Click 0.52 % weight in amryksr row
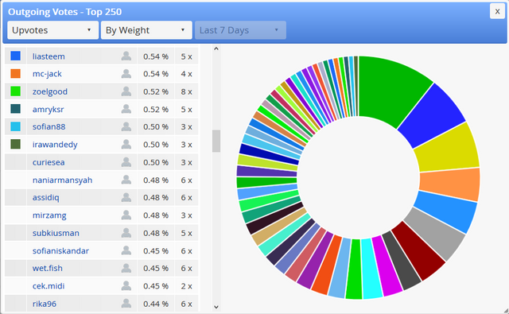The height and width of the screenshot is (314, 509). pos(156,110)
